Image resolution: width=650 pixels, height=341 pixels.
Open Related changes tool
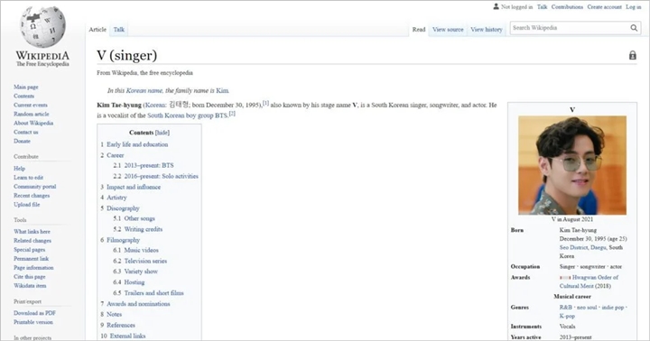tap(32, 241)
